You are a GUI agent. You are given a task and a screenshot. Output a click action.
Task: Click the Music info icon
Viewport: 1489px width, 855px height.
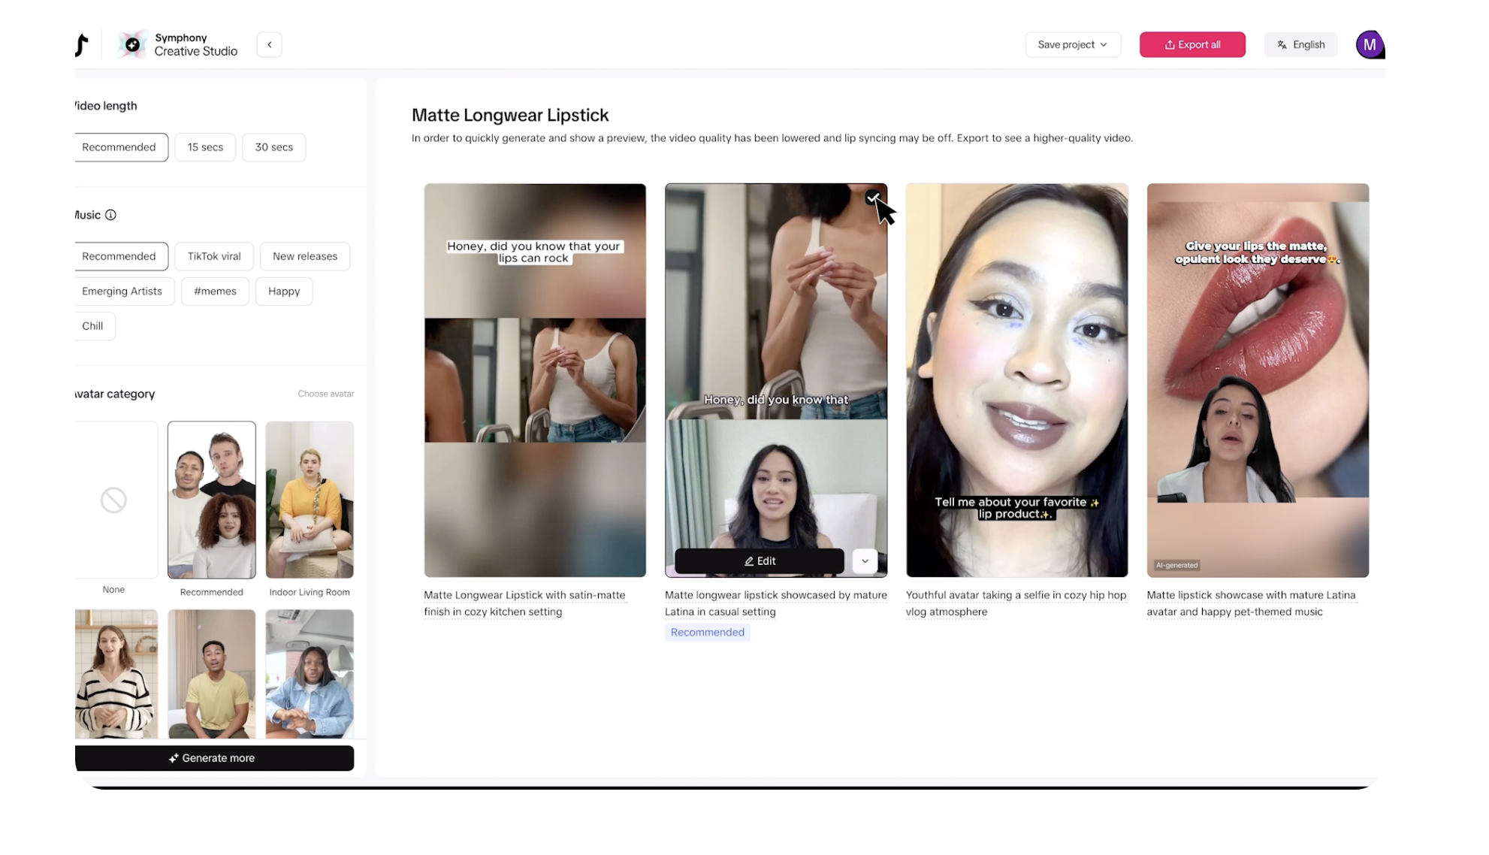click(110, 215)
